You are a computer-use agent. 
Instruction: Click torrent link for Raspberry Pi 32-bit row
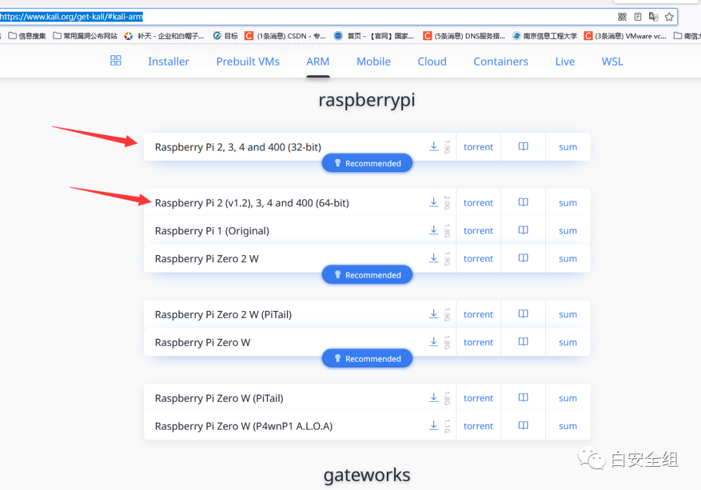click(x=478, y=147)
